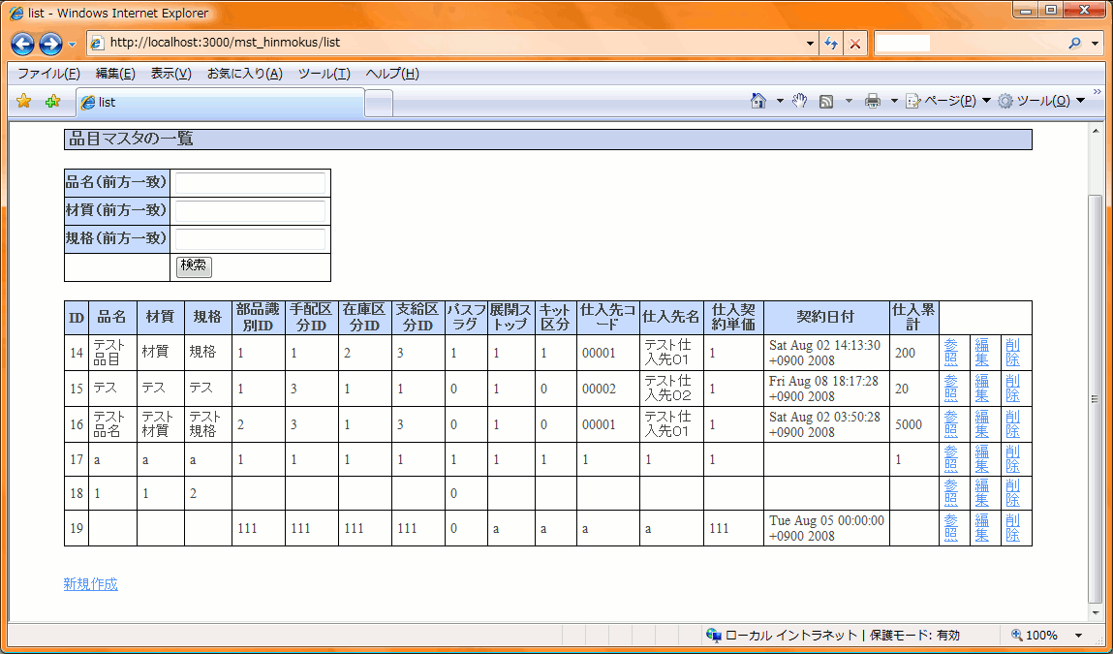Stop loading with red X icon
The image size is (1113, 654).
(854, 44)
